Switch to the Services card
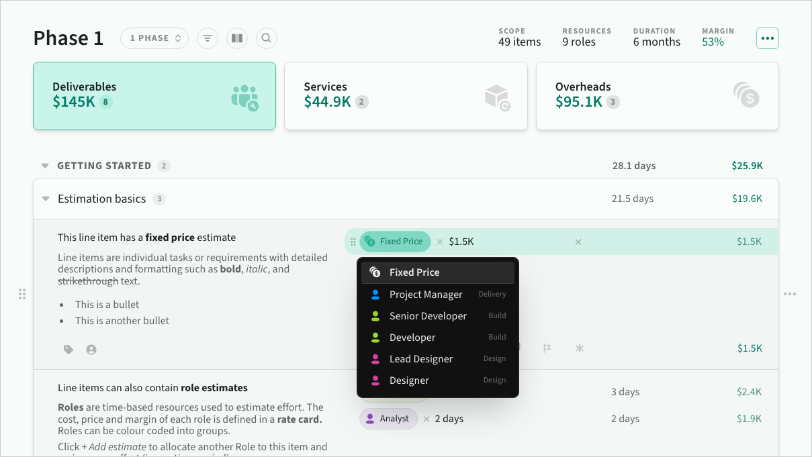812x457 pixels. coord(406,96)
